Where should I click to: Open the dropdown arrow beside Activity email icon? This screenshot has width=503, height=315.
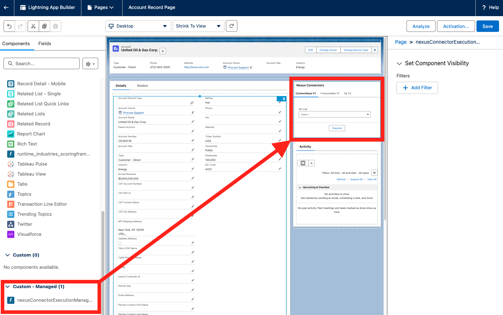312,163
